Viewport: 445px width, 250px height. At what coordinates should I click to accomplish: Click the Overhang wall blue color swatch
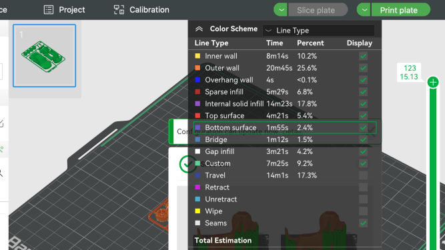pos(197,80)
